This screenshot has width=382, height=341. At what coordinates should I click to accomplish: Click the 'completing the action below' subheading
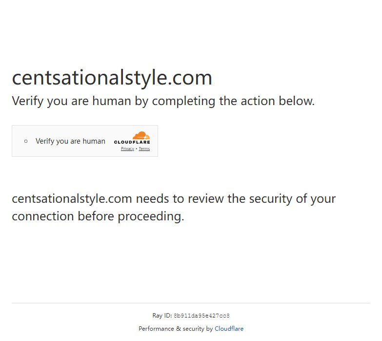pyautogui.click(x=233, y=101)
